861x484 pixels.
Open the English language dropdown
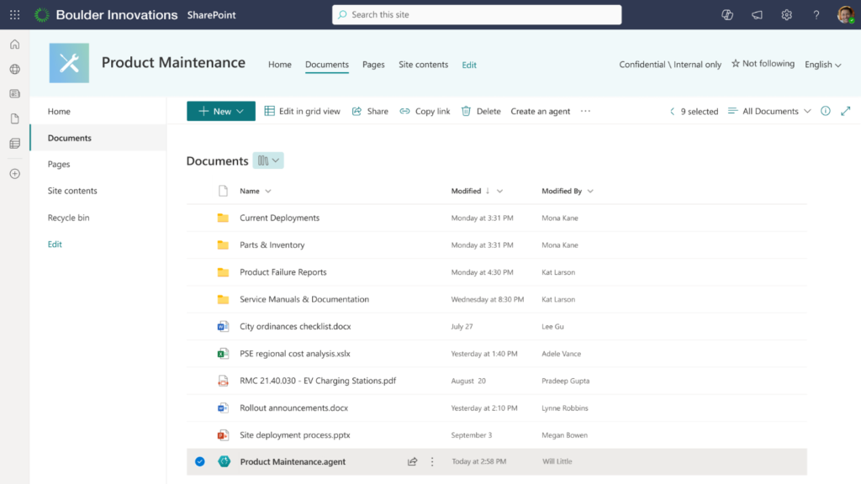[x=822, y=65]
